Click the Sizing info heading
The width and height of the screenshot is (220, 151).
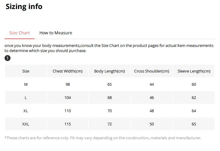click(x=24, y=6)
